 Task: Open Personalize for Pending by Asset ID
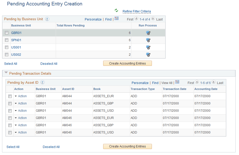pos(140,83)
